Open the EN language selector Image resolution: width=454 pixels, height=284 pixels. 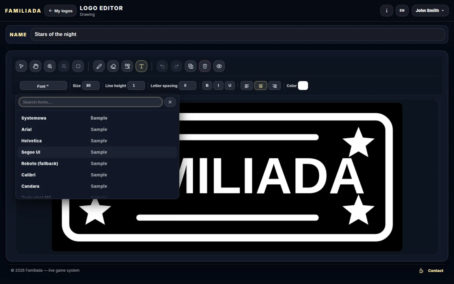[402, 11]
